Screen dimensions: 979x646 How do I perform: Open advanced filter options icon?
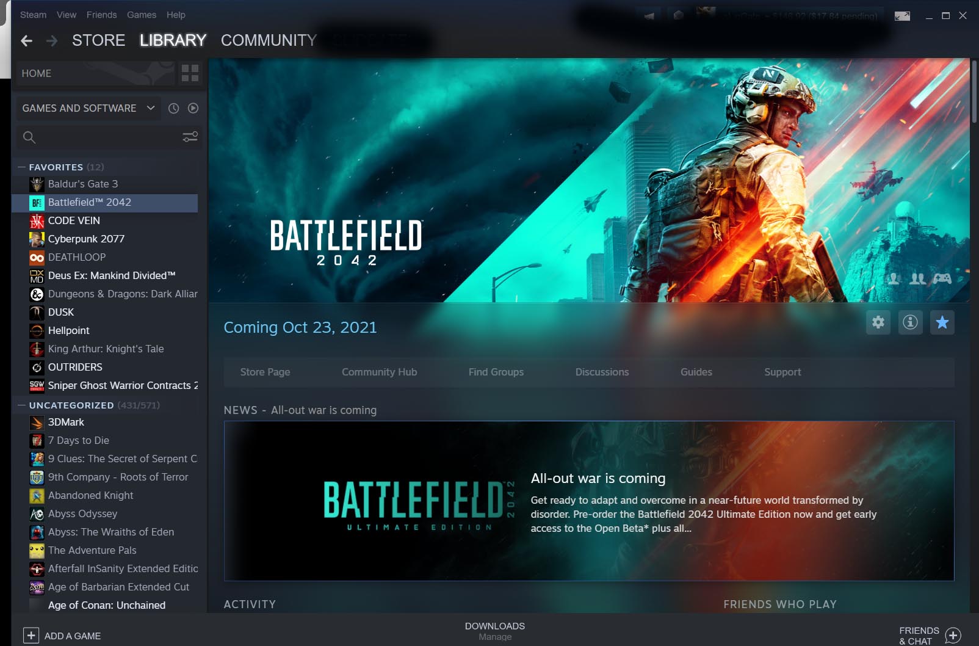pos(190,137)
